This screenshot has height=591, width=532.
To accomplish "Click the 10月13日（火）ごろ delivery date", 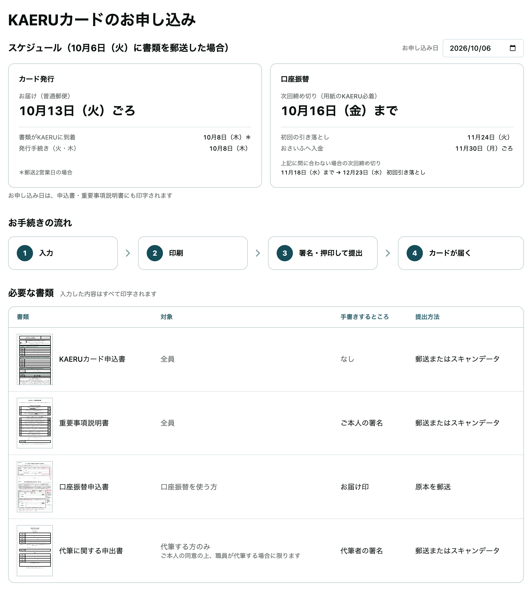I will [x=77, y=111].
